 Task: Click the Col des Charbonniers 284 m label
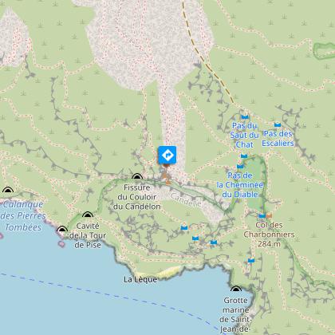pos(269,235)
